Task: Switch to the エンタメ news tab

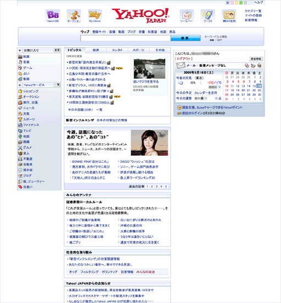Action: (117, 50)
